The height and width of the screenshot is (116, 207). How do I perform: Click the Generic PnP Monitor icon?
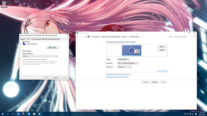(24, 44)
